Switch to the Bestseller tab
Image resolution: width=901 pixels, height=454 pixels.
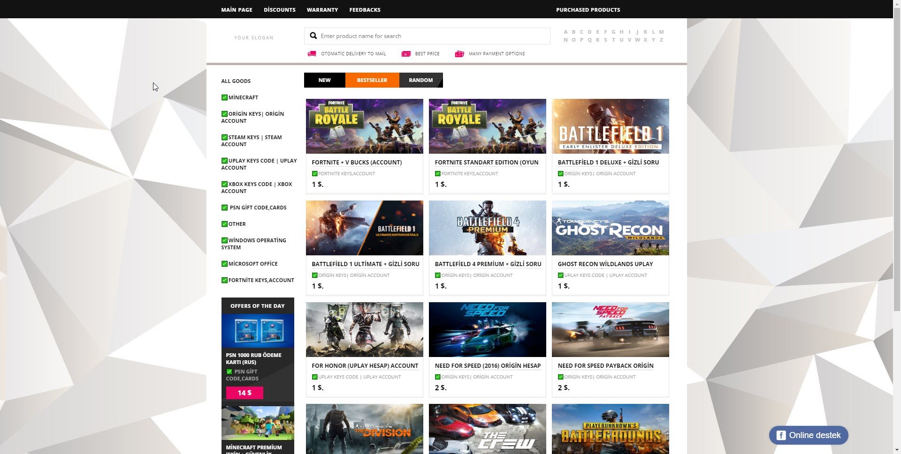click(x=372, y=80)
